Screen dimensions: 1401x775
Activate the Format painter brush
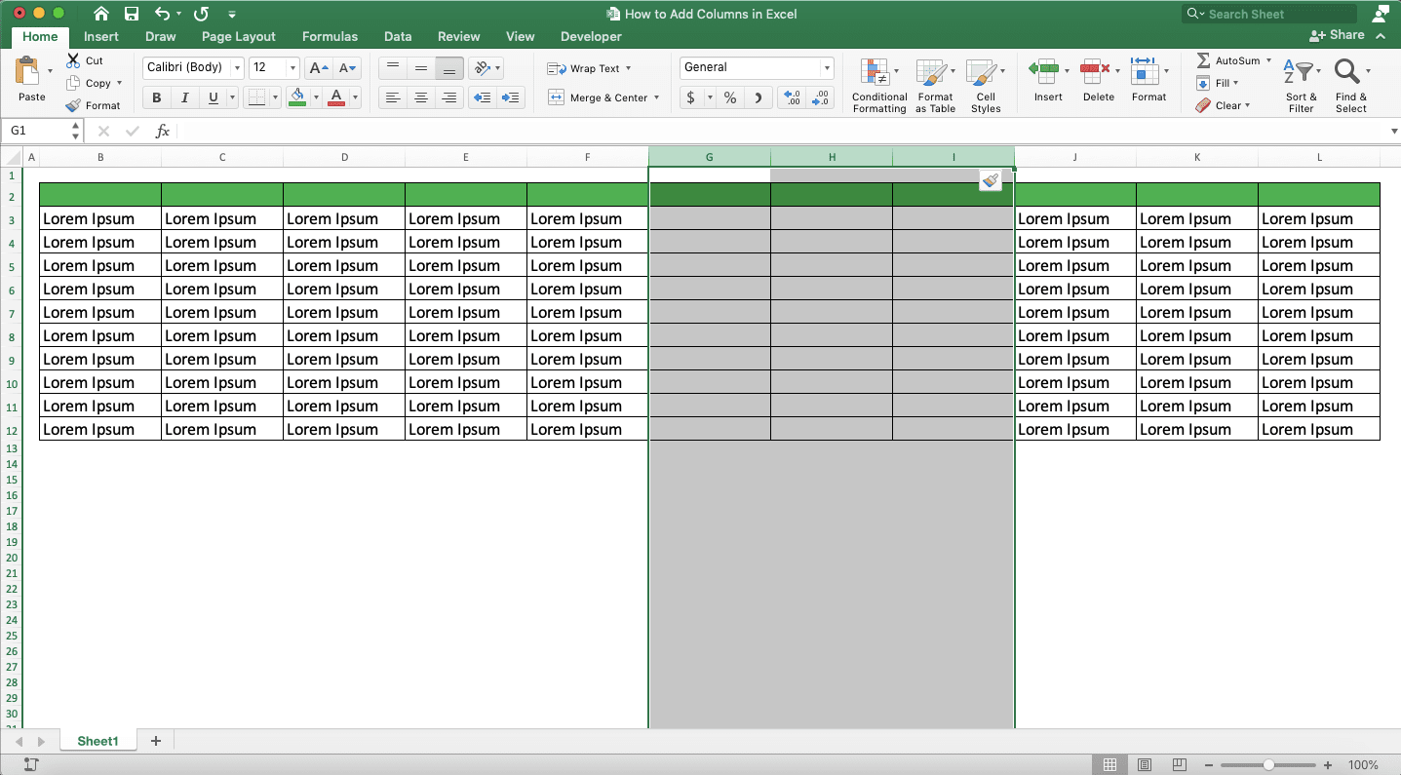(73, 105)
